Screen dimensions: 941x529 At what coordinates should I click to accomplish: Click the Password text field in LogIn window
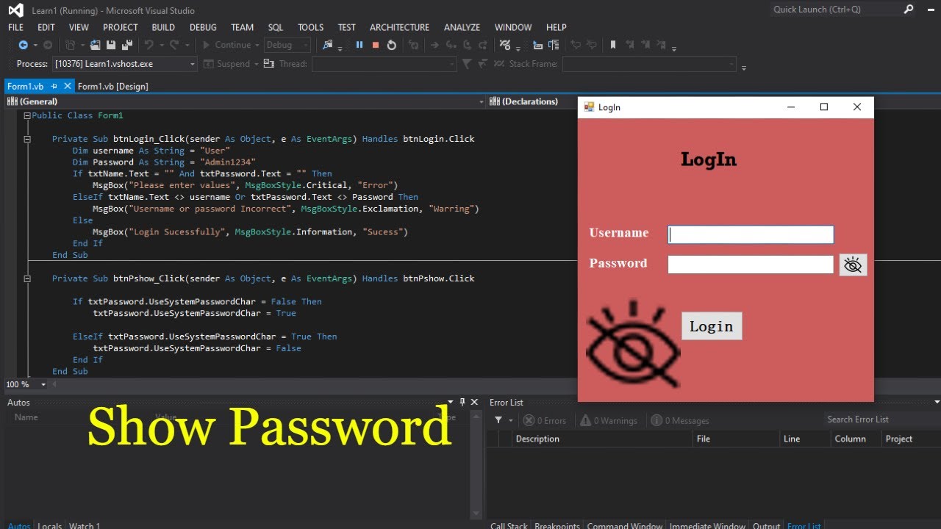[751, 264]
